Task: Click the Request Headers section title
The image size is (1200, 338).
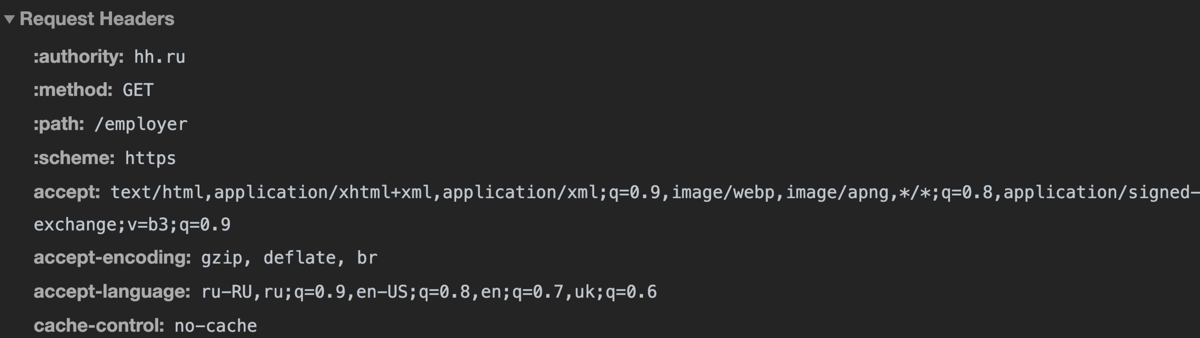Action: click(97, 19)
